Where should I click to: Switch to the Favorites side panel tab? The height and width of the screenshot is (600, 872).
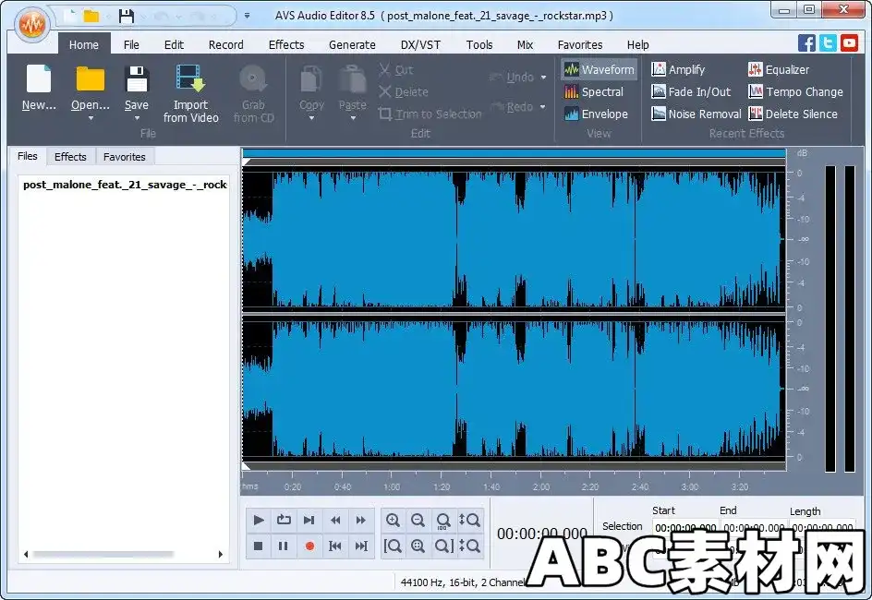124,157
